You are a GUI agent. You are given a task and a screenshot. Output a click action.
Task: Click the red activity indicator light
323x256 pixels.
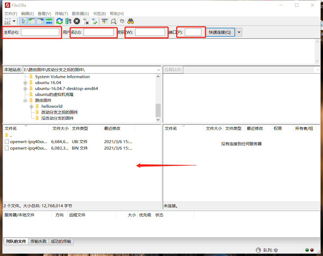[312, 250]
